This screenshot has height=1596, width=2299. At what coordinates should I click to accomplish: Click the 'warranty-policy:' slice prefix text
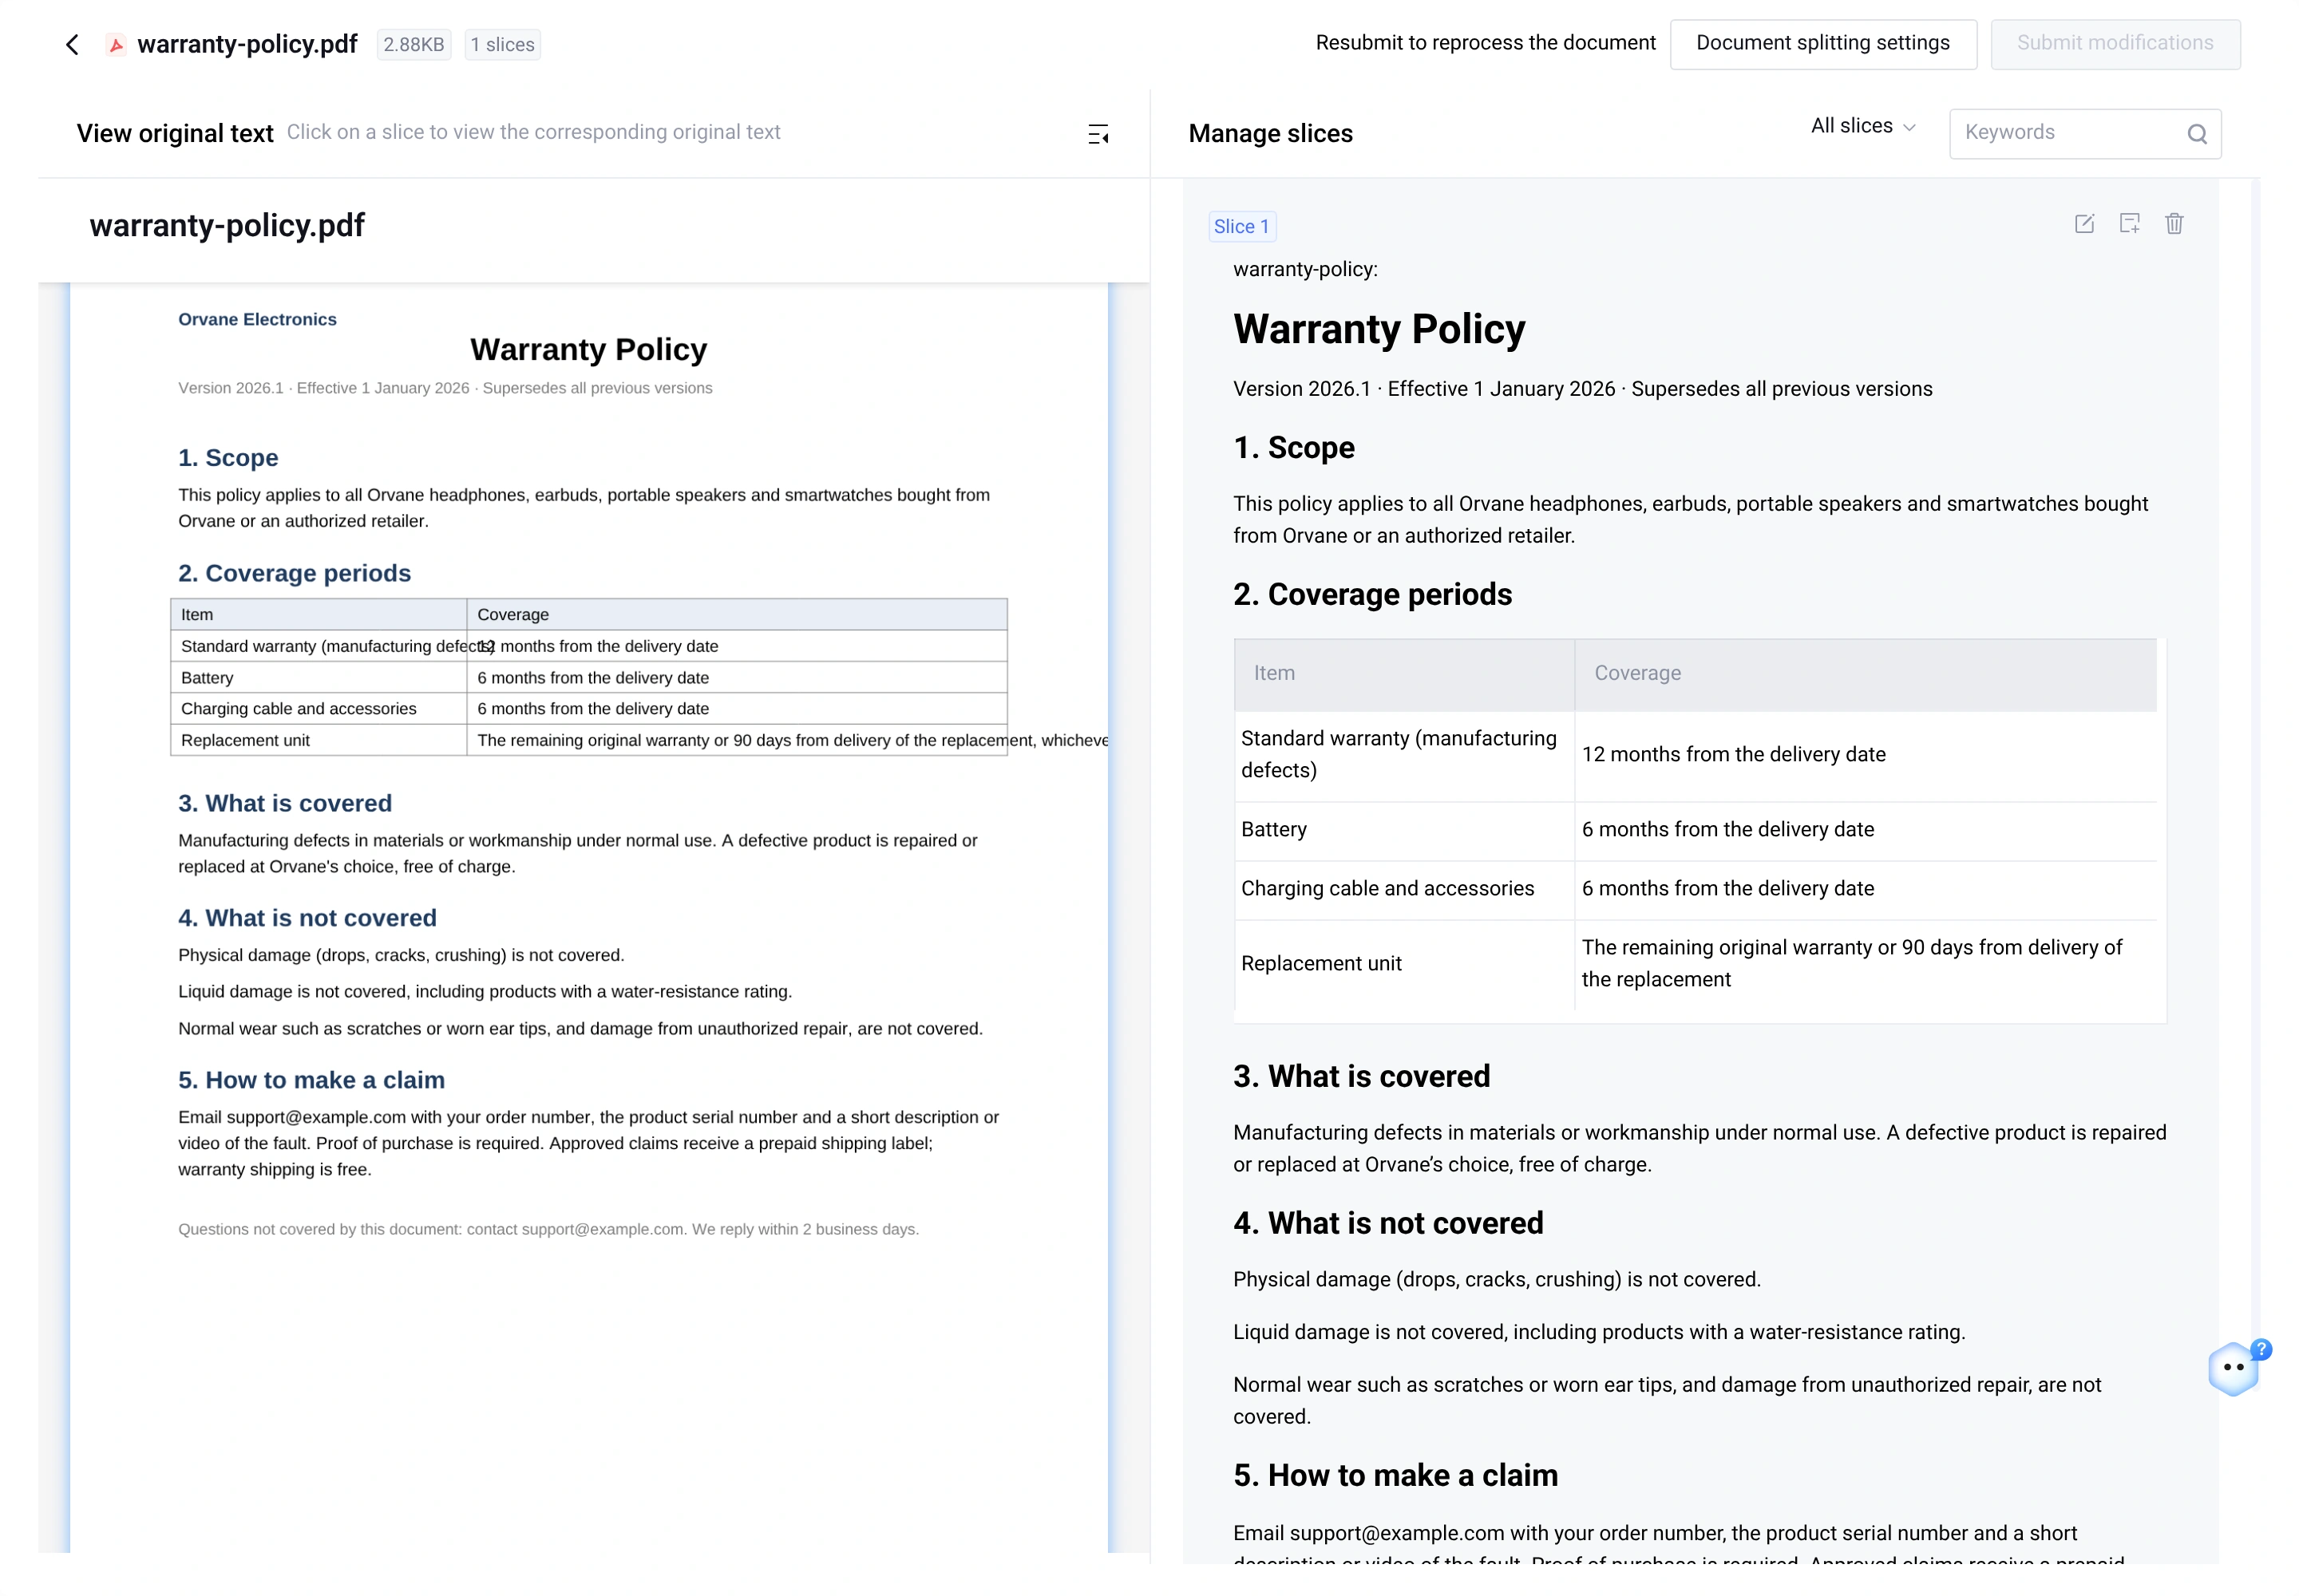pyautogui.click(x=1304, y=269)
